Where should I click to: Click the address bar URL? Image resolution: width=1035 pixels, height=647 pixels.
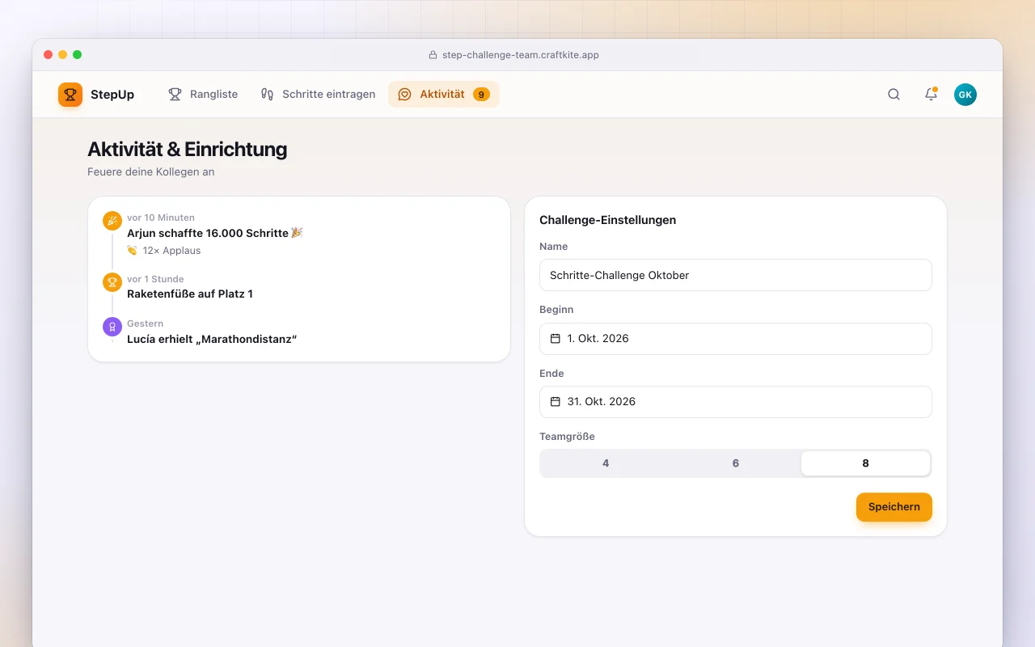521,55
